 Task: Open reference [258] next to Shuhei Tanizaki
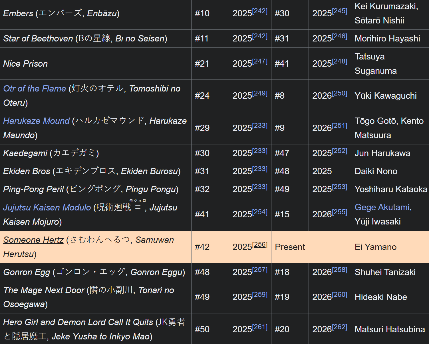(340, 270)
